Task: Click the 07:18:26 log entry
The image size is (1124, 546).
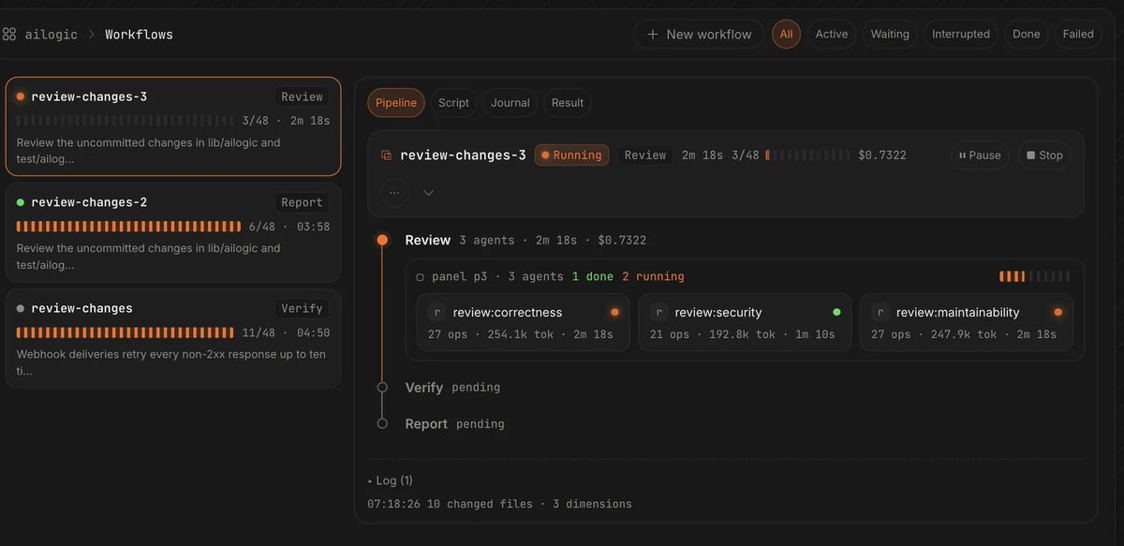Action: click(x=499, y=504)
